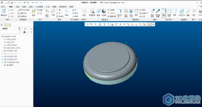Open the 基准 (Datum) group dropdown

click(x=60, y=20)
